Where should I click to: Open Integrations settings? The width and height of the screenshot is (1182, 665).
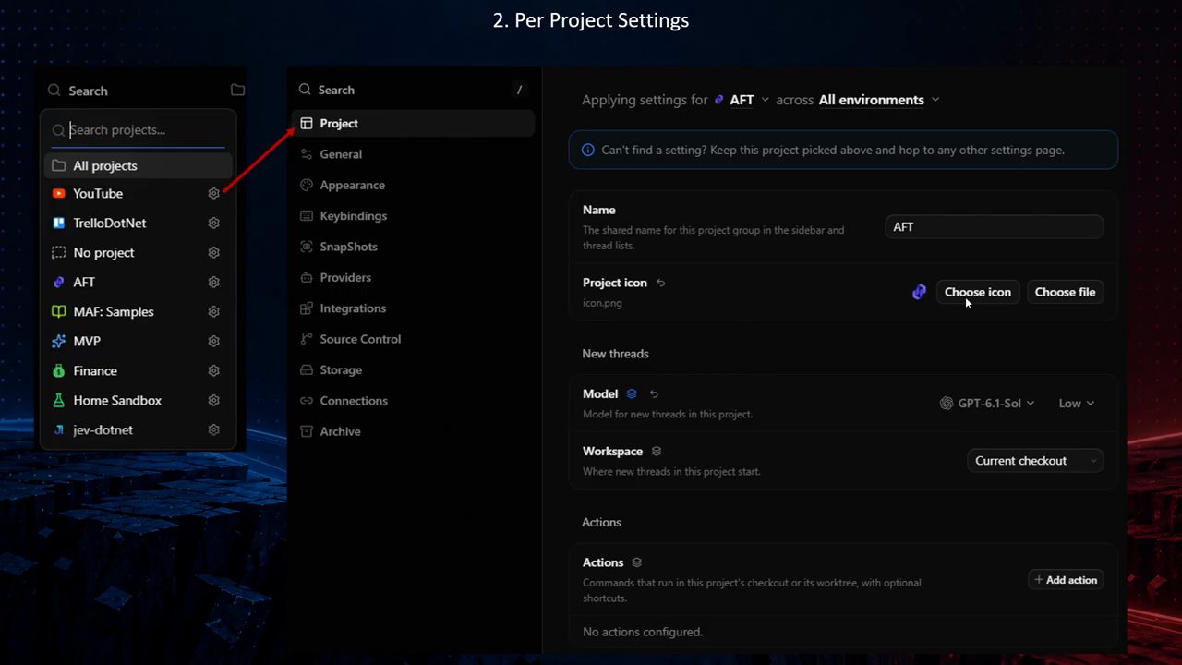[x=413, y=308]
